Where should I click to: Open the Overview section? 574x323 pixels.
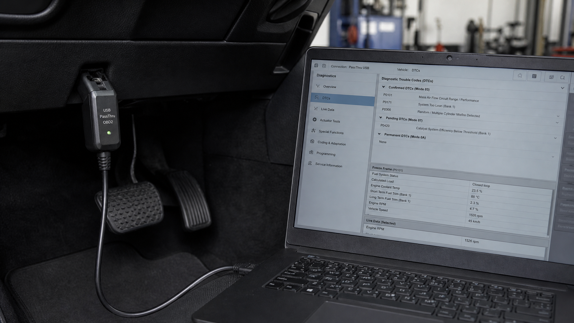330,86
